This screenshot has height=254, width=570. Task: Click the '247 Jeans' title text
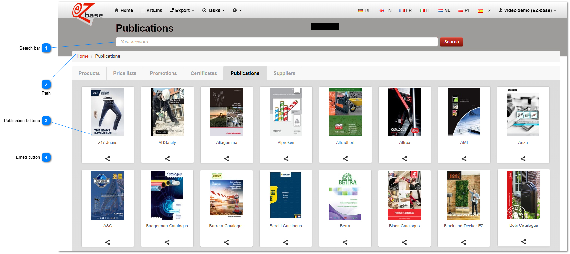(108, 142)
